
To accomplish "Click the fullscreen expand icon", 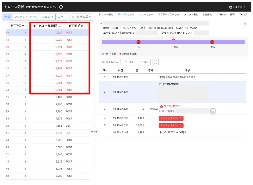I will 155,62.
